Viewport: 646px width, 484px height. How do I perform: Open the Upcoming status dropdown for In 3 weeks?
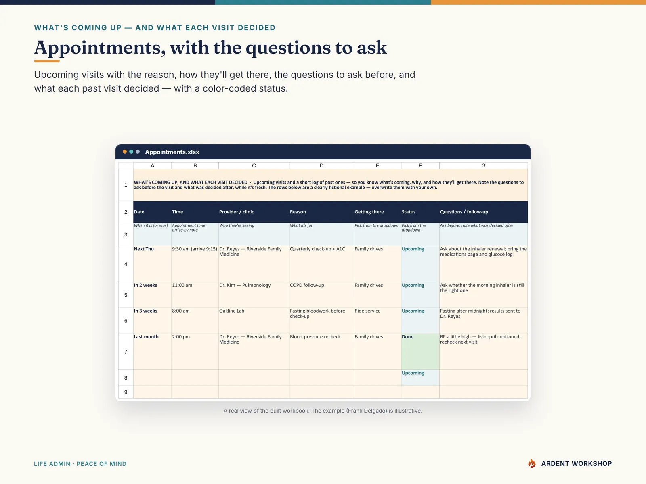click(x=420, y=321)
